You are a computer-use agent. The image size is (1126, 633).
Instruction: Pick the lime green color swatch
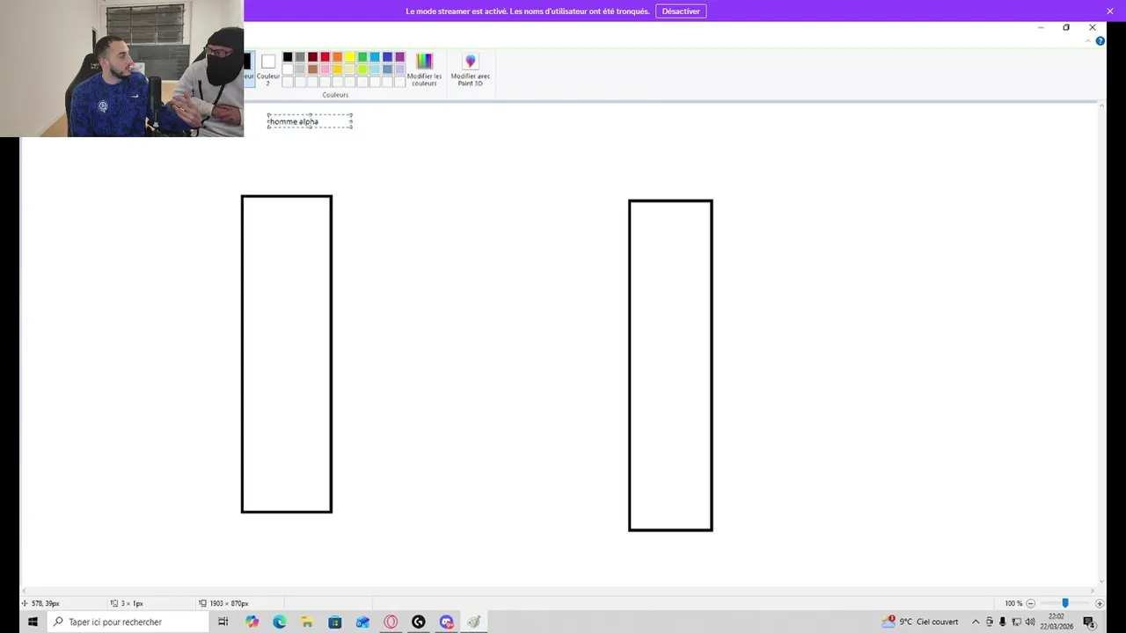point(362,69)
